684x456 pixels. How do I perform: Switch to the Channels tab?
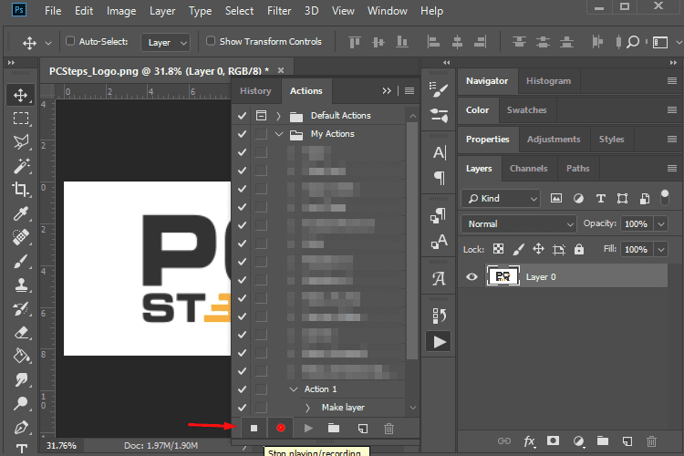[528, 168]
